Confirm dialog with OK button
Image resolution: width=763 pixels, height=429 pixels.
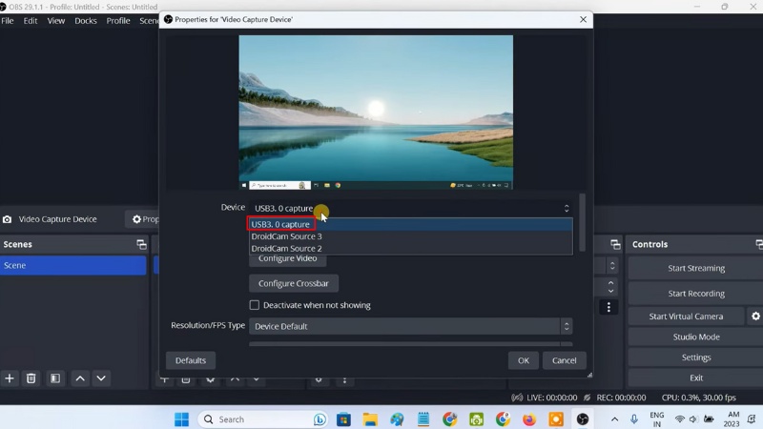point(523,360)
